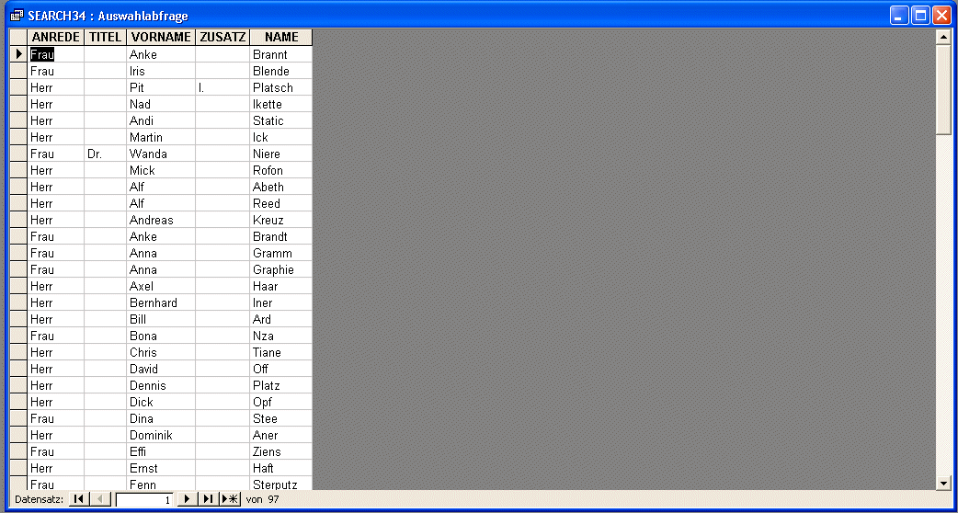Click the cell 'Ikette'
The height and width of the screenshot is (513, 958).
coord(281,104)
